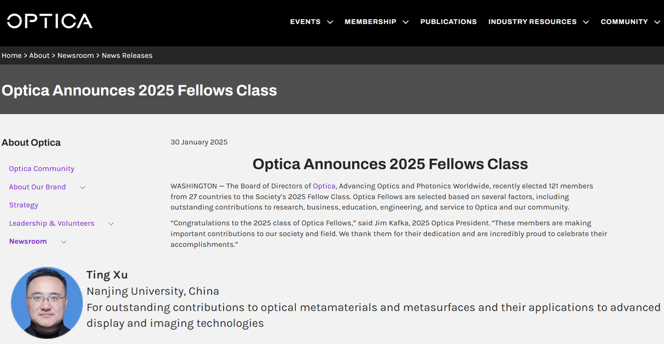Expand the Events menu chevron
Screen dimensions: 664x344
[330, 22]
